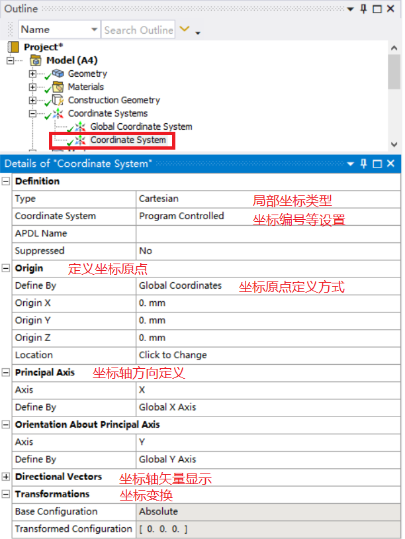Open the Outline panel options arrow
405x539 pixels.
[x=350, y=9]
